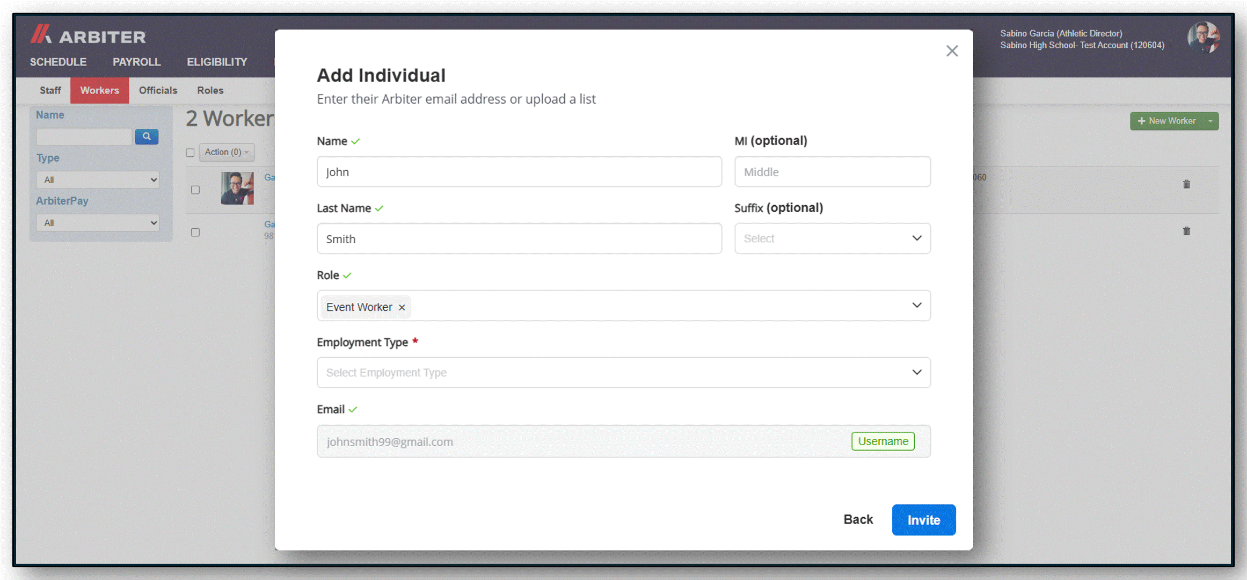Click the Name field containing John
Image resolution: width=1247 pixels, height=580 pixels.
click(519, 172)
